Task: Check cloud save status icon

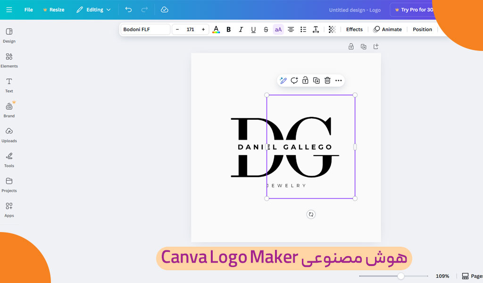Action: click(165, 9)
